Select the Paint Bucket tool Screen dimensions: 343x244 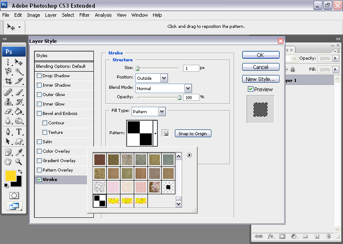point(19,111)
